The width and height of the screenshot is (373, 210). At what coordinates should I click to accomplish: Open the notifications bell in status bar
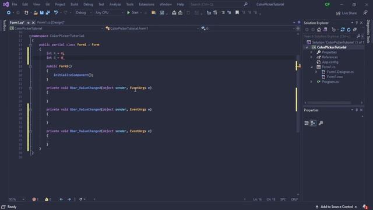point(365,206)
